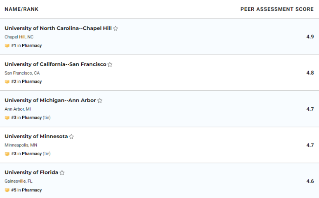Click star icon next to University of Florida
This screenshot has height=198, width=319.
[62, 173]
